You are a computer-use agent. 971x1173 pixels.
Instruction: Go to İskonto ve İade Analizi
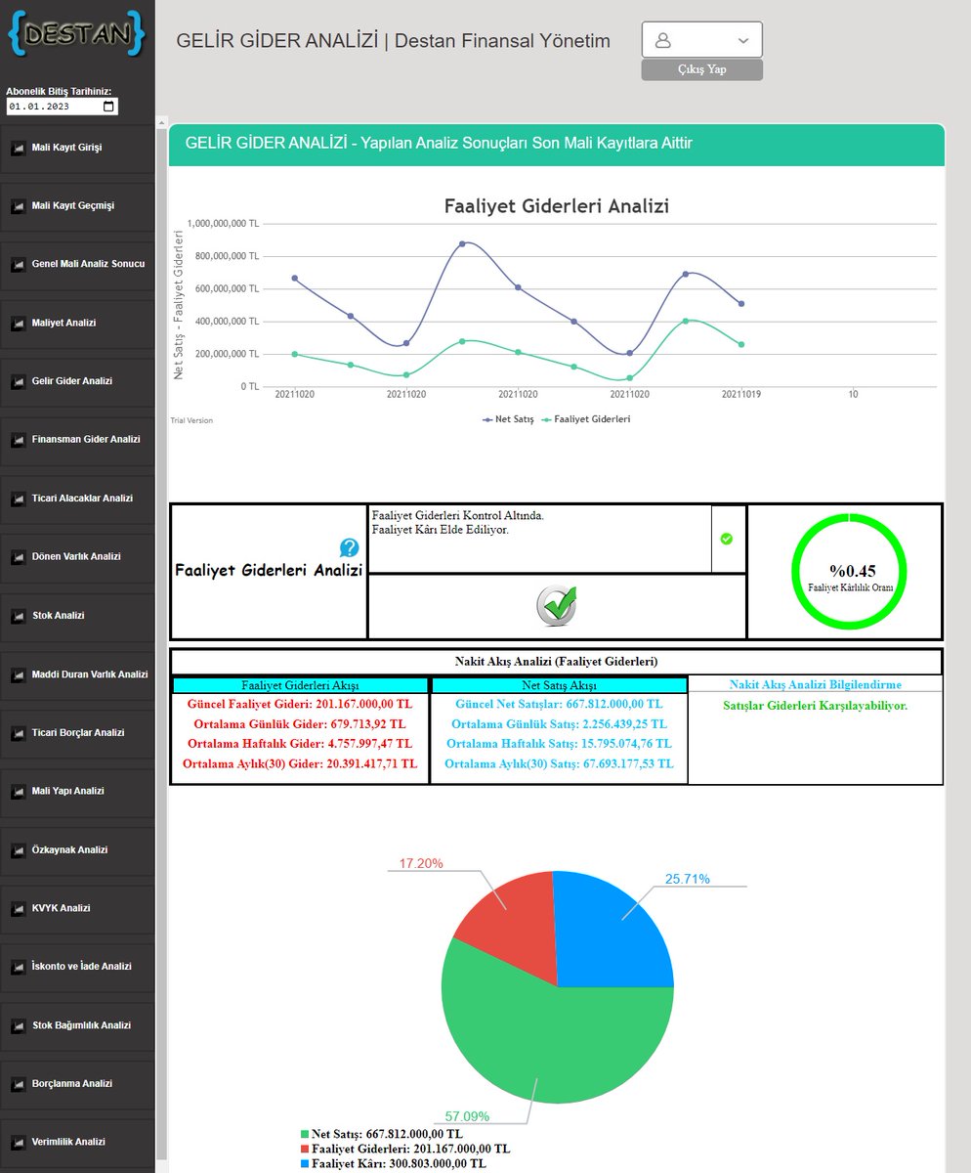click(77, 967)
